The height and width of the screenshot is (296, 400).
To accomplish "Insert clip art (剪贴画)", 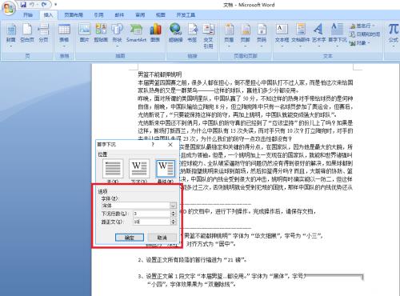I will point(101,34).
